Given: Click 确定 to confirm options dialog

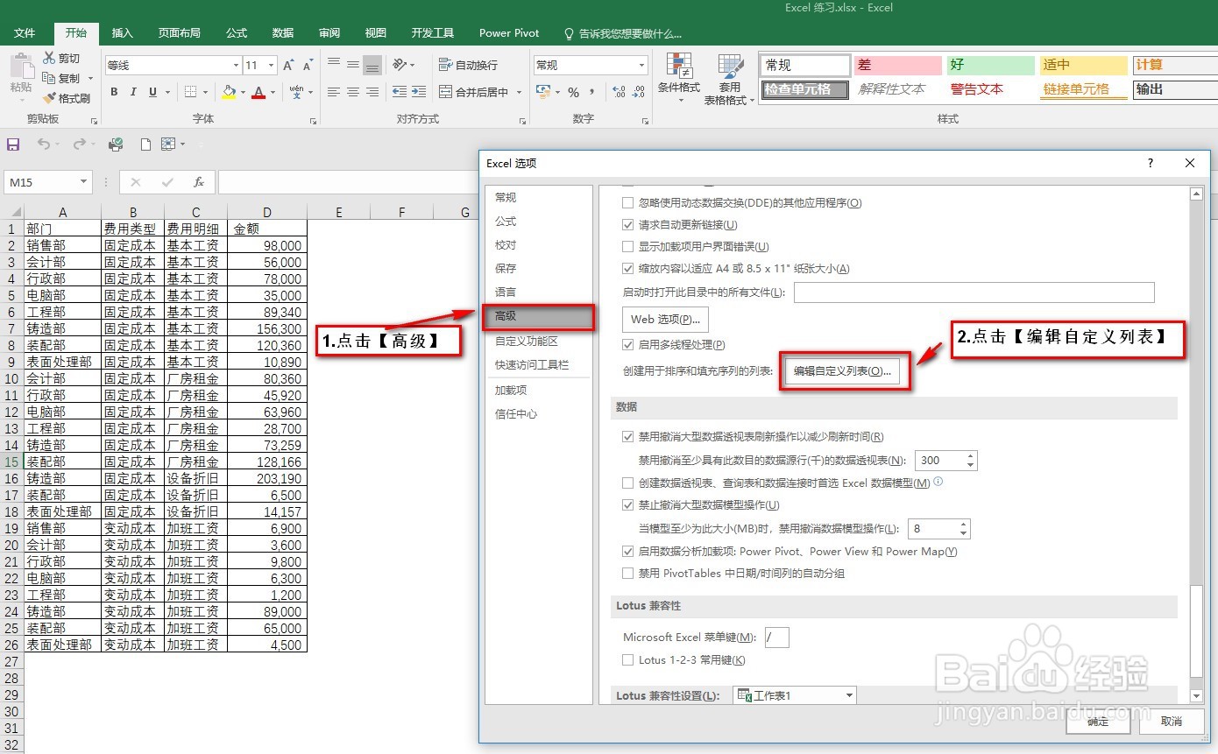Looking at the screenshot, I should [1098, 722].
